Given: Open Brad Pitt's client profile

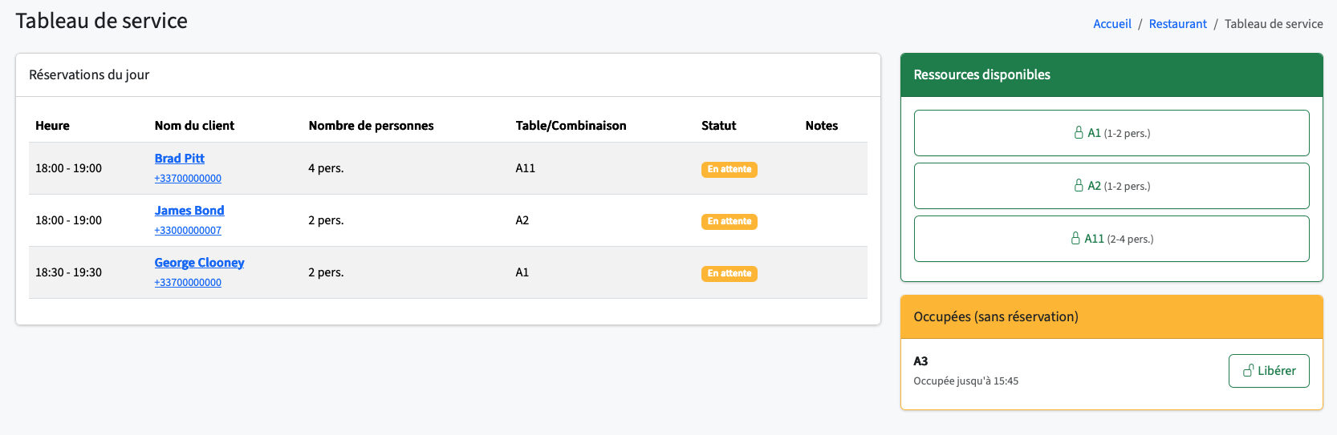Looking at the screenshot, I should click(x=180, y=159).
